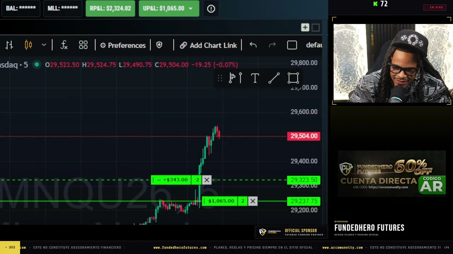Viewport: 453px width, 254px height.
Task: Select the Text drawing tool
Action: (x=255, y=78)
